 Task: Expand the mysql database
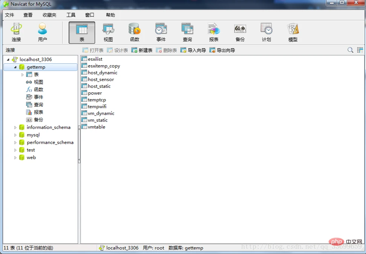pyautogui.click(x=15, y=135)
